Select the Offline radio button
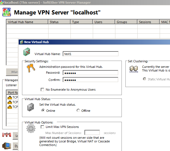This screenshot has height=151, width=170. pyautogui.click(x=78, y=110)
